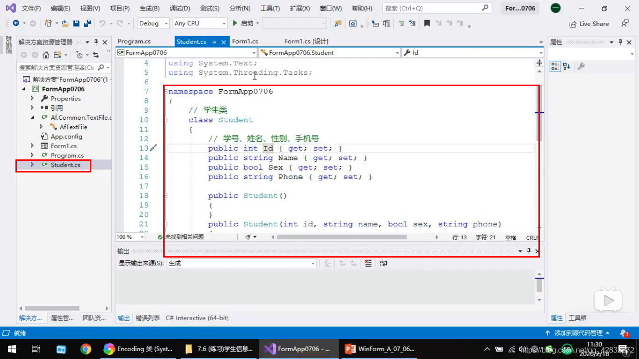Click the top search box 搜索 (Ctrl+Q)
The width and height of the screenshot is (639, 359).
pos(437,8)
